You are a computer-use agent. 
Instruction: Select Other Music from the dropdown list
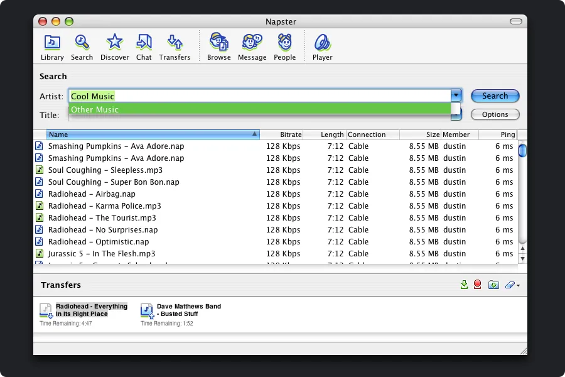click(260, 109)
